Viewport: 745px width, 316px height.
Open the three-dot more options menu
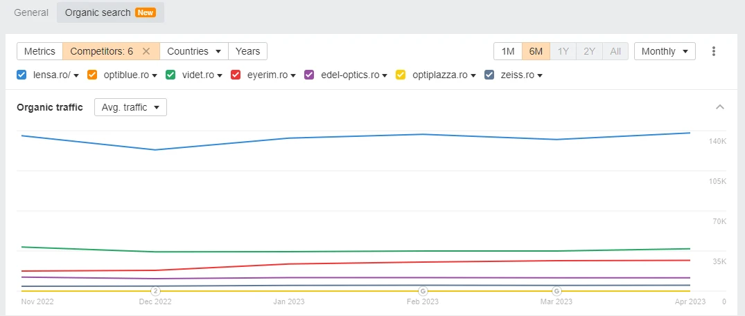pos(713,51)
